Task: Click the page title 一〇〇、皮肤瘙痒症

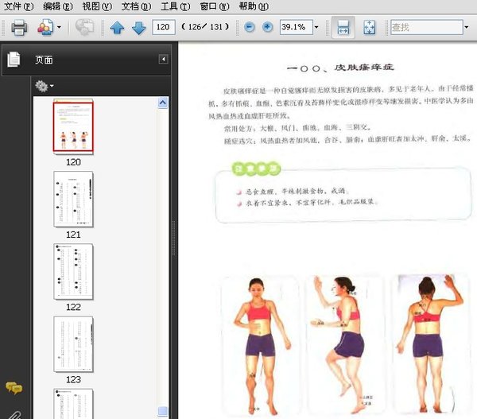Action: click(x=340, y=68)
